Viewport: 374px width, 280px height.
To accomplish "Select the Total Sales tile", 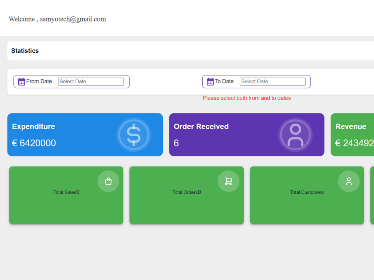I will click(x=66, y=195).
